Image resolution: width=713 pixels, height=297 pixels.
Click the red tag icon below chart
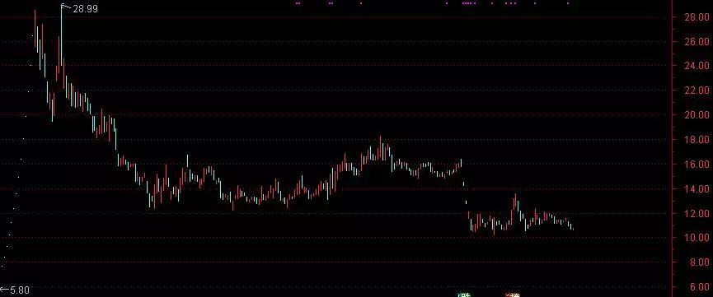pyautogui.click(x=513, y=295)
